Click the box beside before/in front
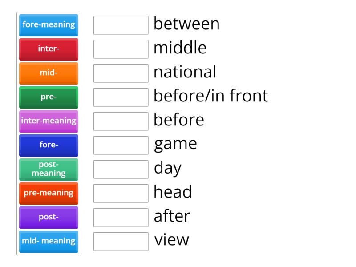 (x=121, y=97)
